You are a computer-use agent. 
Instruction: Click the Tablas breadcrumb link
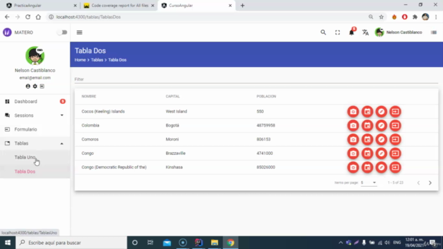[97, 60]
